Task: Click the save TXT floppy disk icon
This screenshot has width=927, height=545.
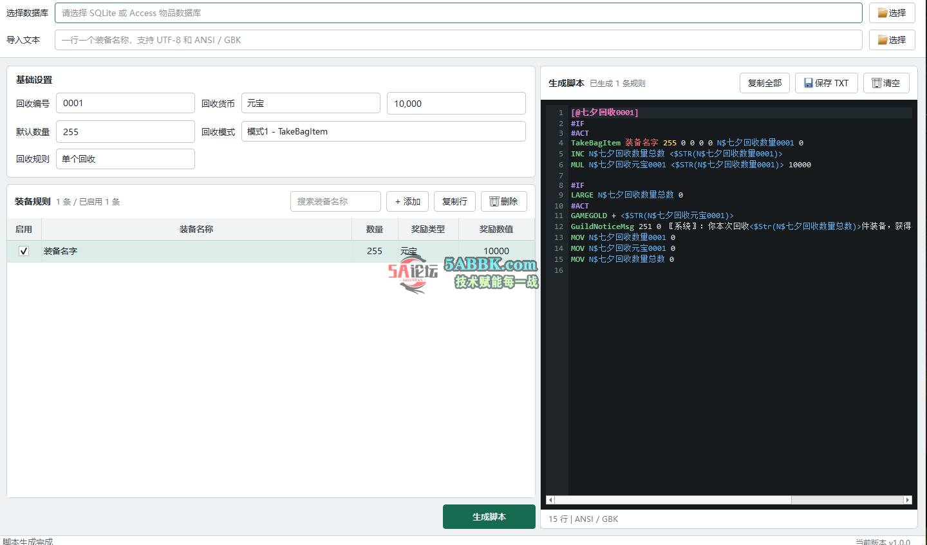Action: (x=809, y=83)
